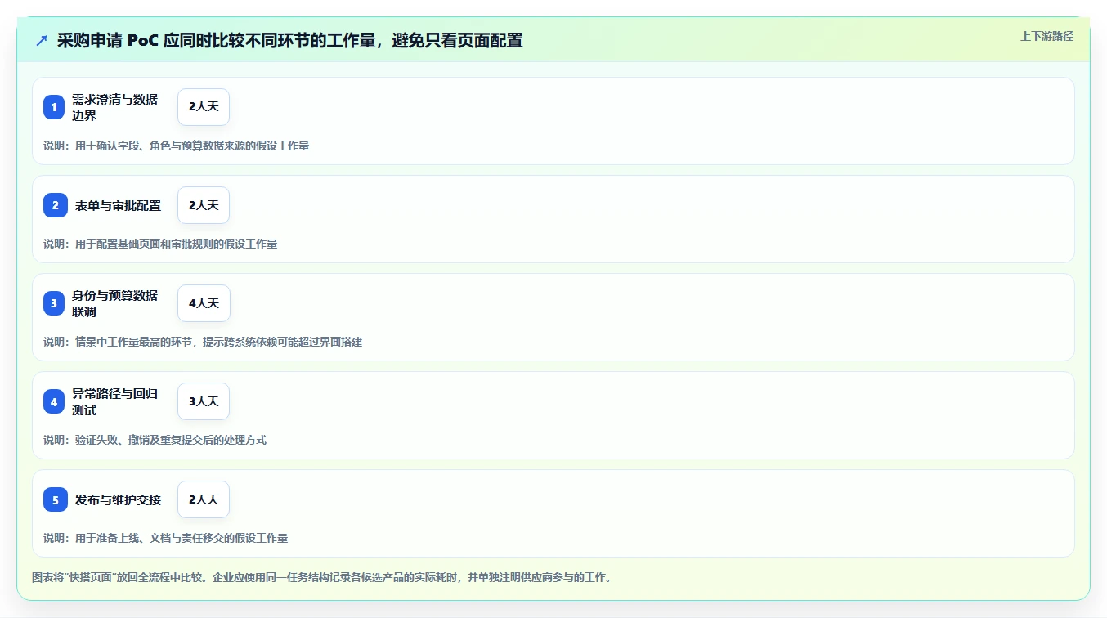
Task: Click the note about 准备上线、文档与责任移交
Action: pyautogui.click(x=166, y=538)
